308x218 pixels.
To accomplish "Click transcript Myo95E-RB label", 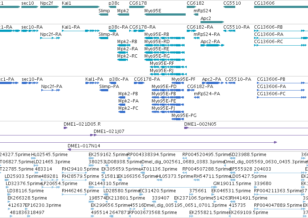I will (x=157, y=34).
